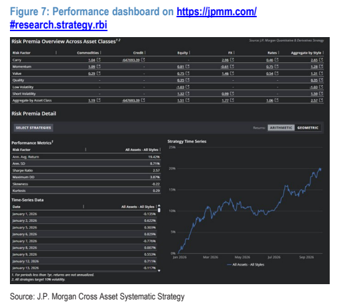Viewport: 339px width, 306px height.
Task: Click the Kurtosis 0.29 metric value
Action: (x=157, y=191)
